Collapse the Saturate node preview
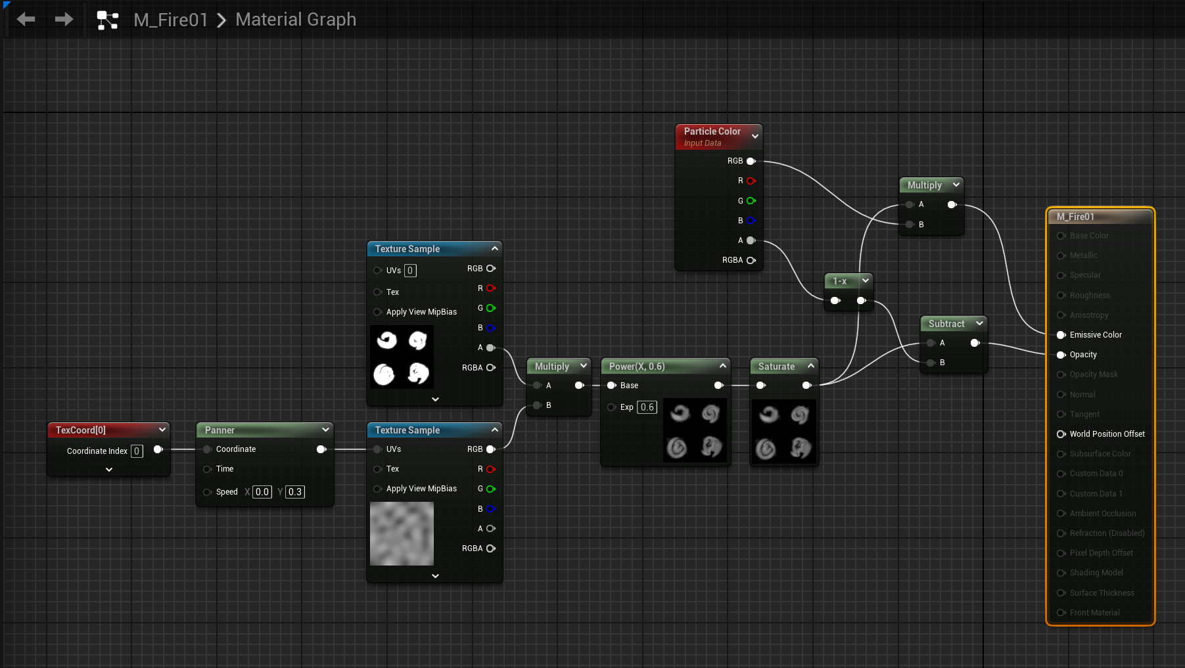The width and height of the screenshot is (1185, 668). pyautogui.click(x=811, y=366)
